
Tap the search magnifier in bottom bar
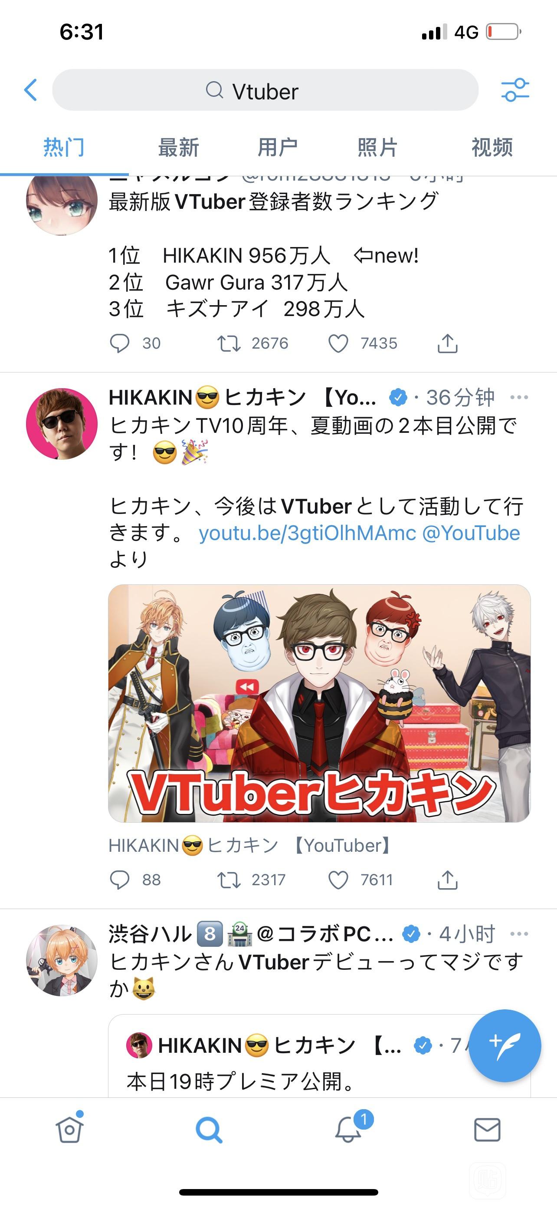[209, 1130]
